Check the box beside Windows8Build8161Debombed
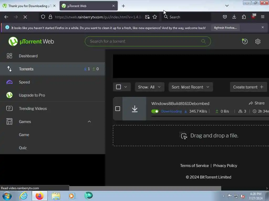This screenshot has width=269, height=201. coord(118,109)
